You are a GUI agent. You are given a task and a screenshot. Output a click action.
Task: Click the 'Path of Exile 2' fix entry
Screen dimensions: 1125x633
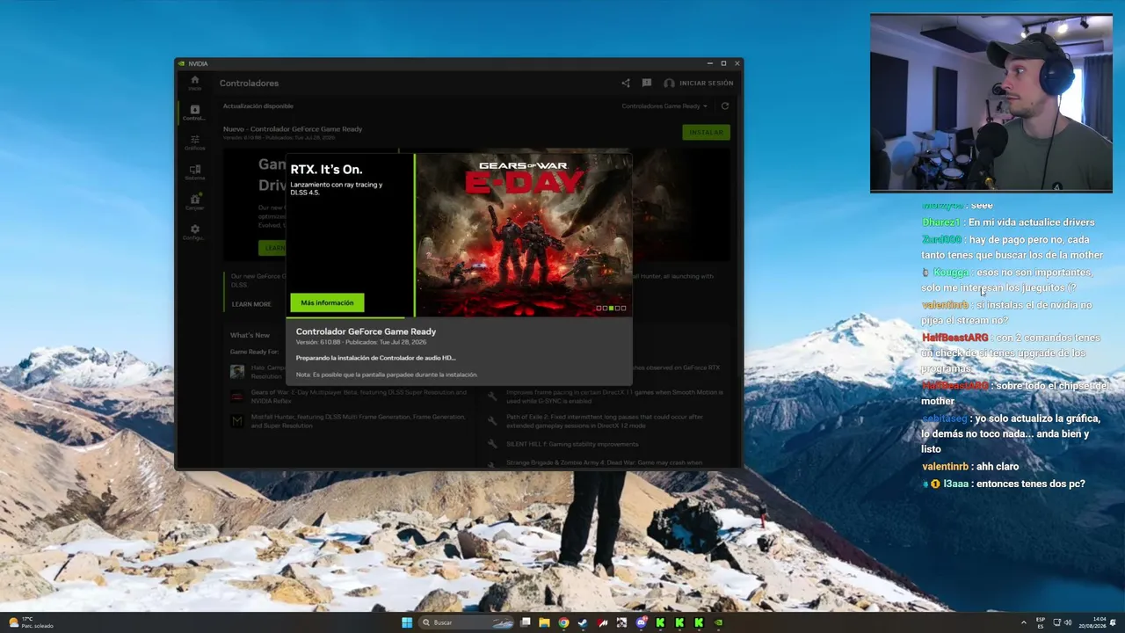click(x=605, y=421)
